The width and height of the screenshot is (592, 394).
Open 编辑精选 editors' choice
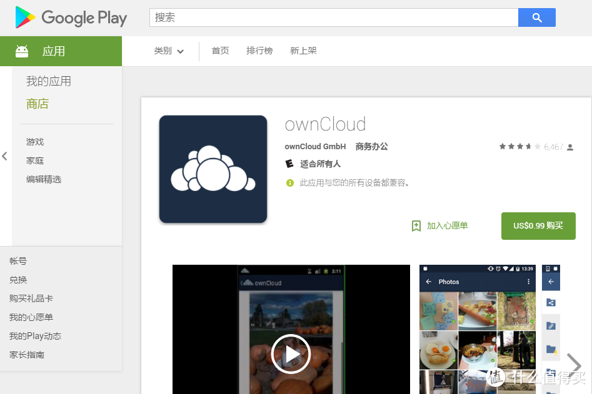(44, 179)
